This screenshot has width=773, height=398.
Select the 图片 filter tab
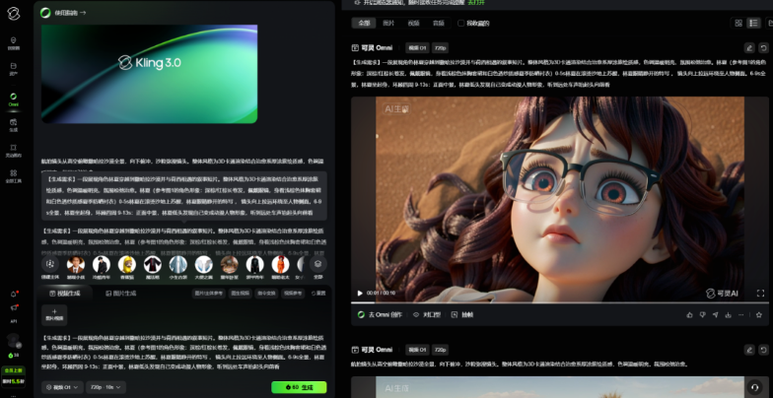pos(388,24)
